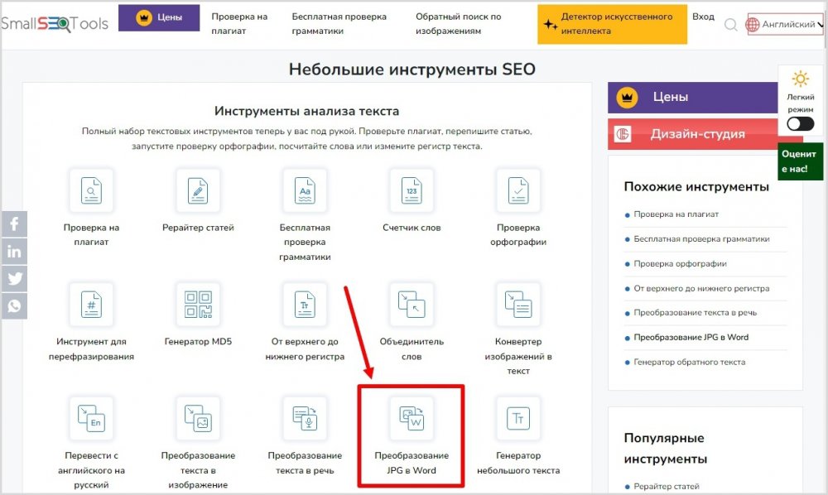Open Бесплатная проверка грамматики in top navigation
Viewport: 828px width, 495px height.
point(339,24)
